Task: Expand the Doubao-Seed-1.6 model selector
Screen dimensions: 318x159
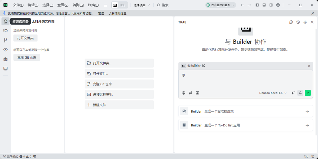Action: 273,93
